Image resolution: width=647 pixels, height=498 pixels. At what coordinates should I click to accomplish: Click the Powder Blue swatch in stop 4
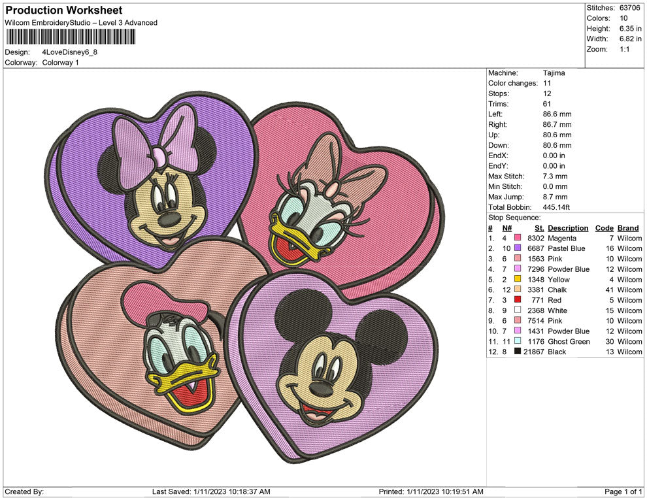tap(518, 269)
